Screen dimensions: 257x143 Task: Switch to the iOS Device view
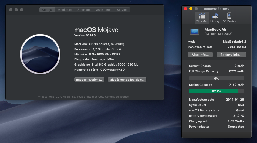(229, 18)
